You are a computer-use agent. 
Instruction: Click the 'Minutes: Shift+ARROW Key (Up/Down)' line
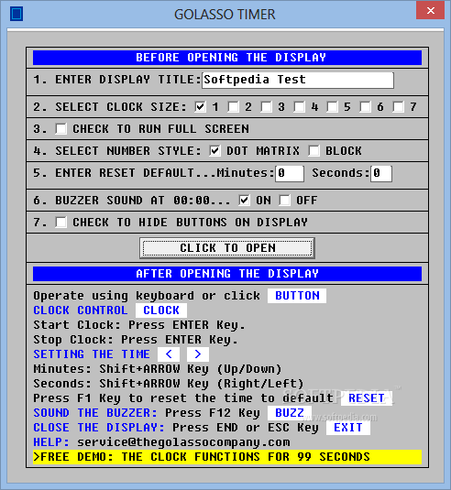[x=158, y=369]
